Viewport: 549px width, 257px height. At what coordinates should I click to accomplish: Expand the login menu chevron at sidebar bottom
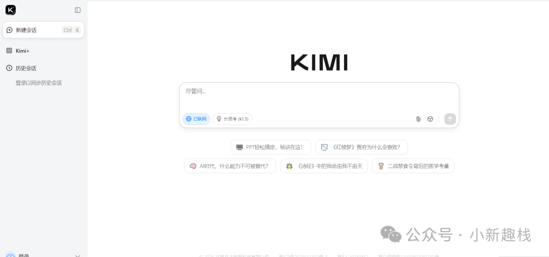click(78, 256)
